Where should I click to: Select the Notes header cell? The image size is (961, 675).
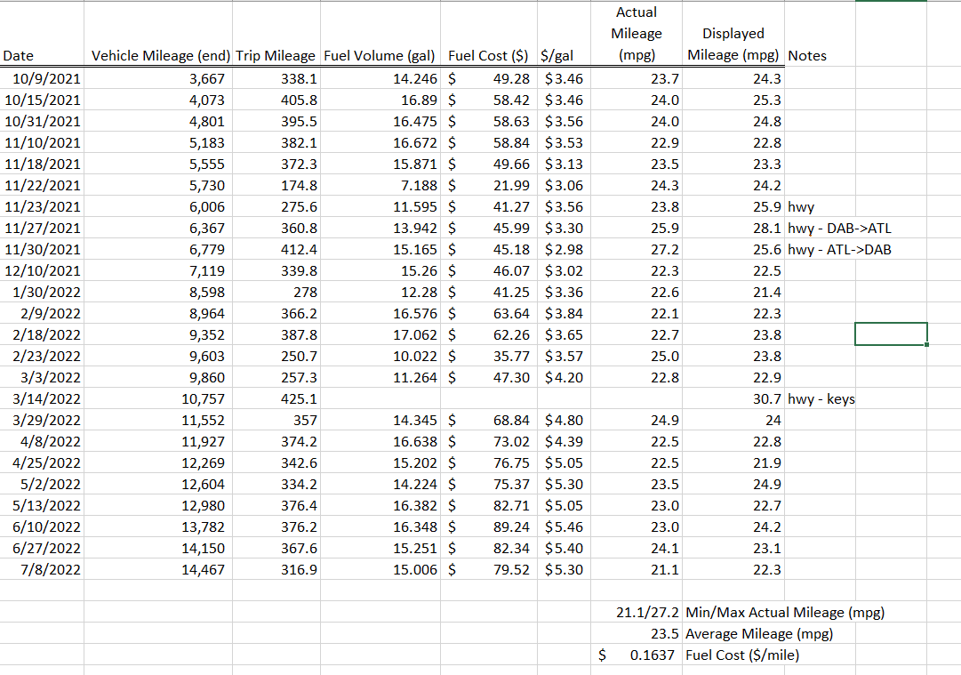point(820,34)
